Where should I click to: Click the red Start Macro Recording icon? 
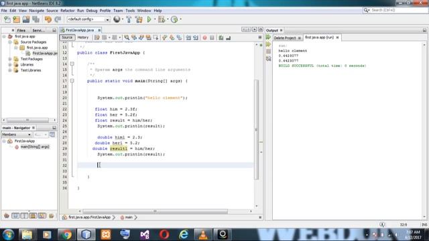(x=204, y=37)
